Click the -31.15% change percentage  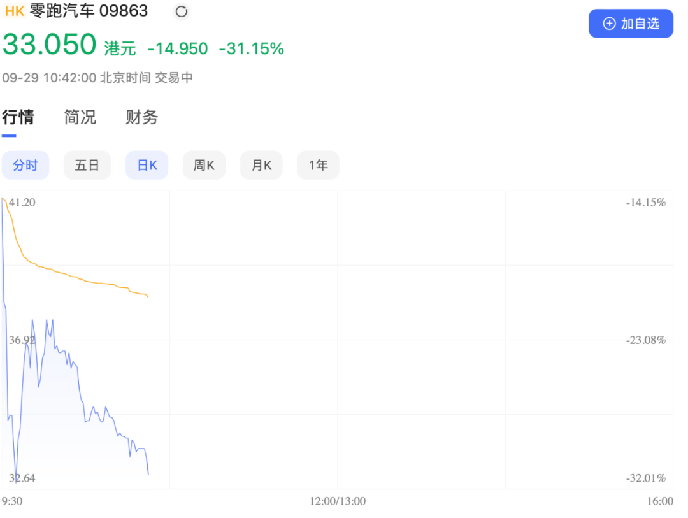tap(251, 48)
